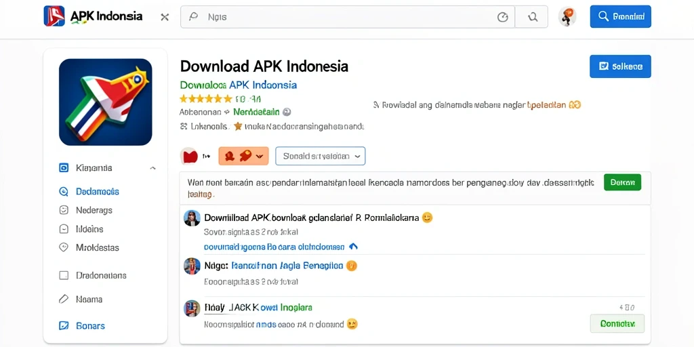Open the large rocket app icon
Viewport: 694px width, 347px height.
coord(105,102)
